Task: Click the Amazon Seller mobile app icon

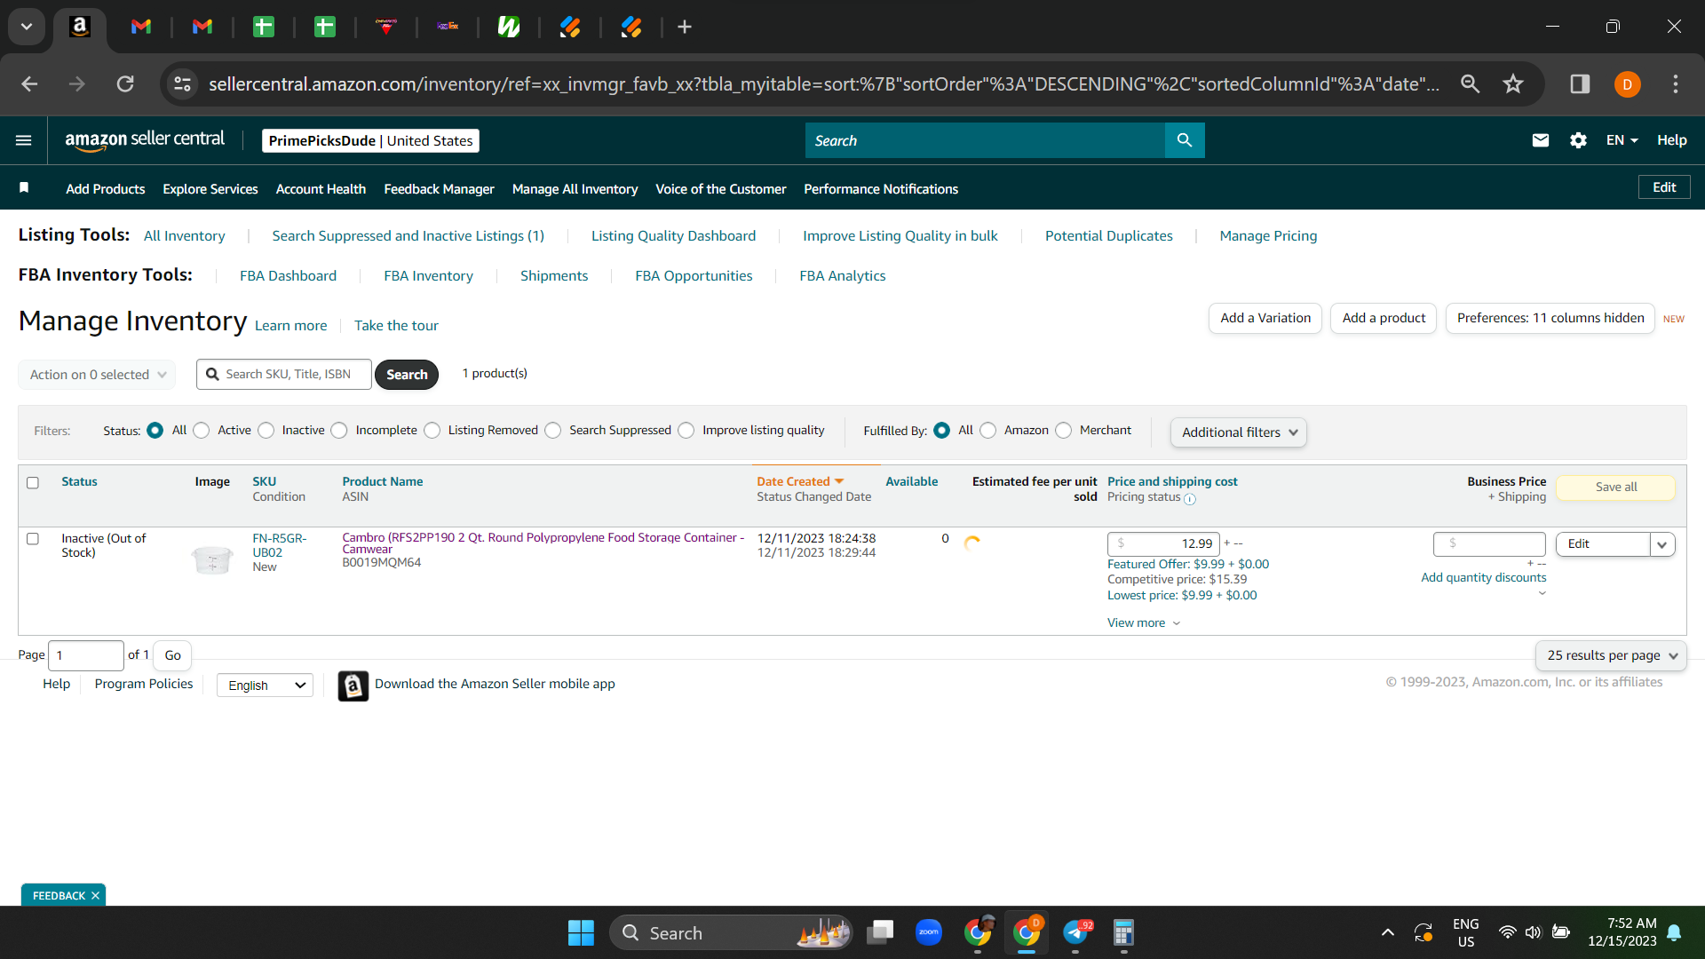Action: tap(353, 686)
